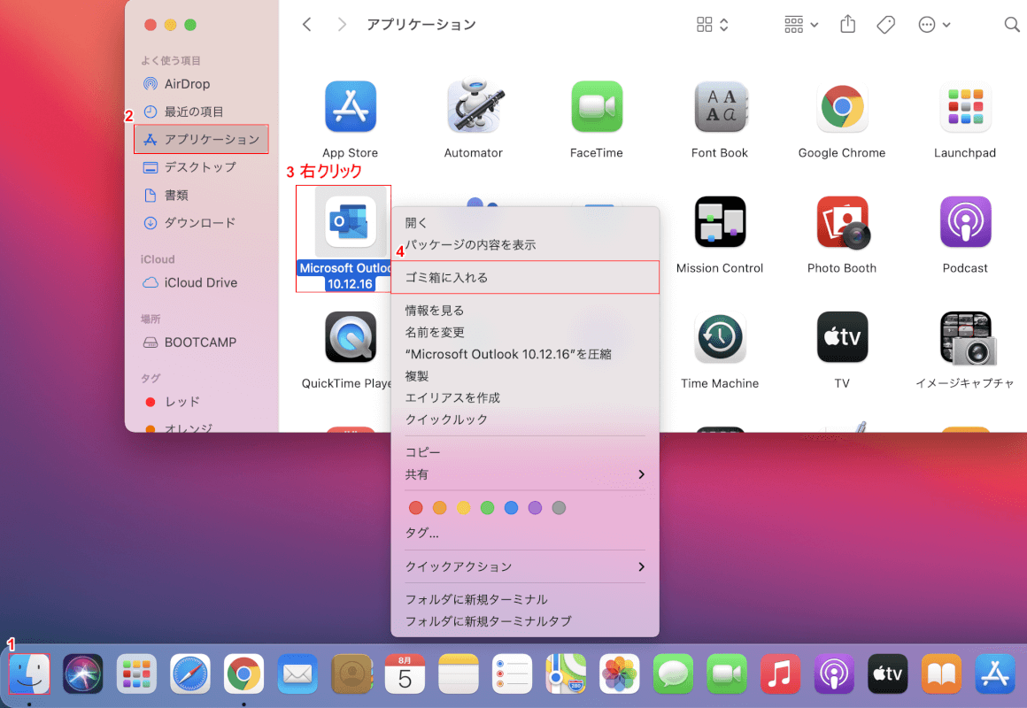Viewport: 1027px width, 708px height.
Task: Open Google Chrome in the Applications folder
Action: (x=842, y=106)
